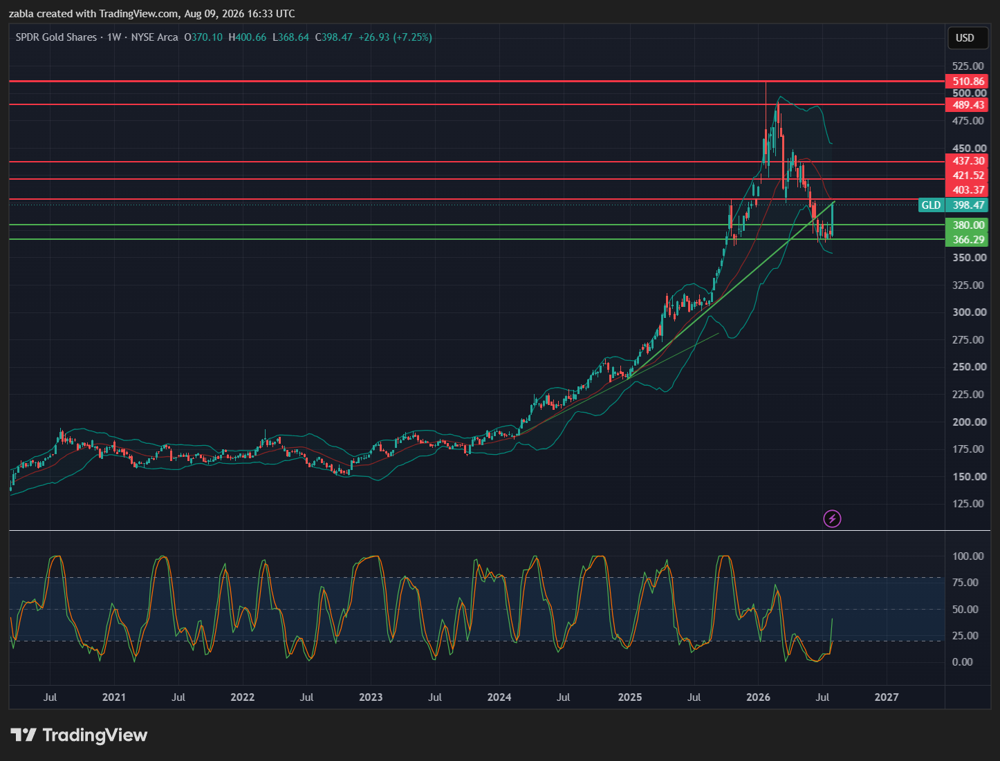Click the 2023 label on time axis

point(371,697)
